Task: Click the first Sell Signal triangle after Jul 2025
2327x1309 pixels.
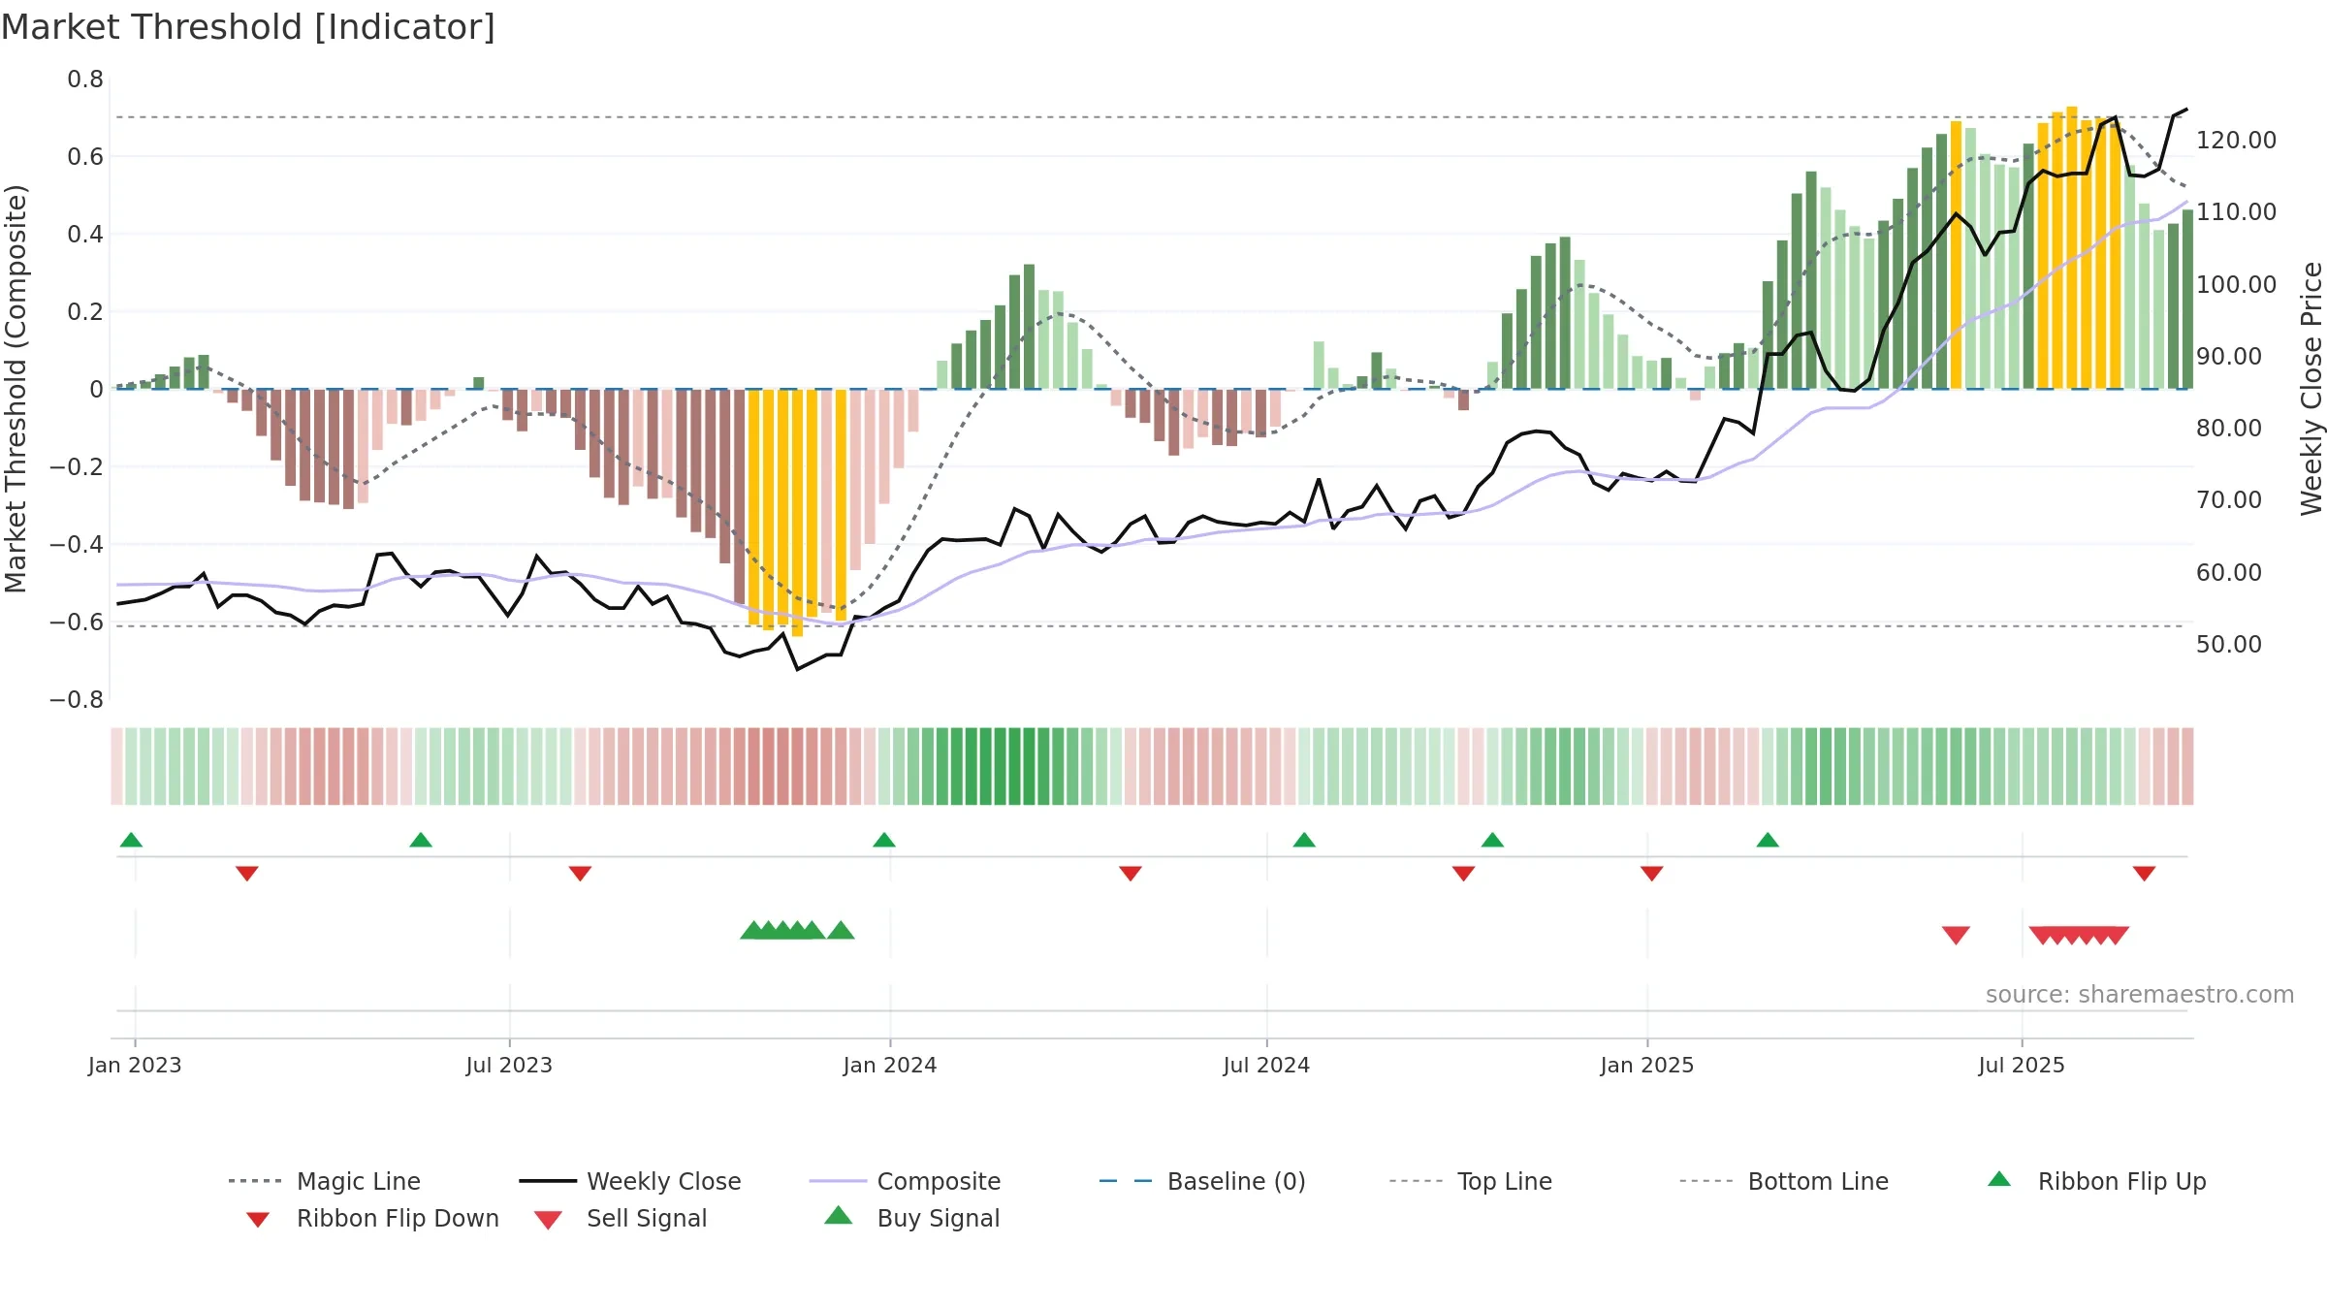Action: (2042, 935)
